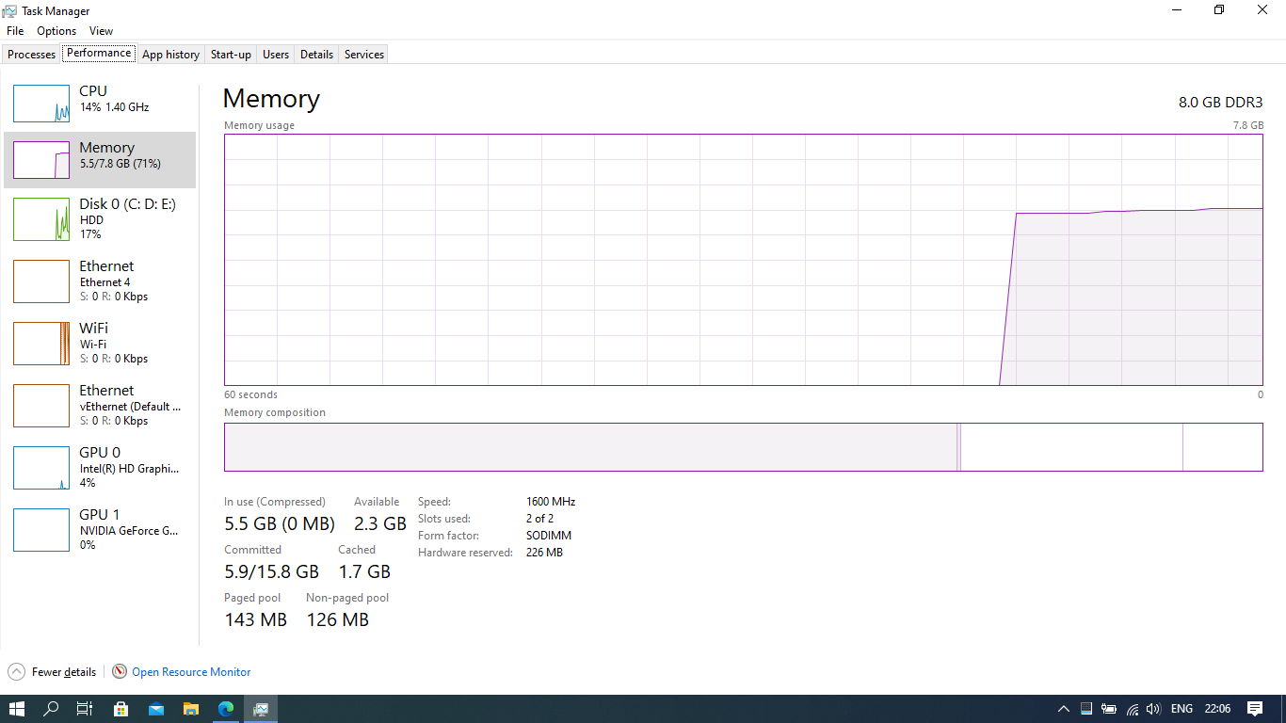Screen dimensions: 1286x723
Task: Collapse details using Fewer details button
Action: click(52, 671)
